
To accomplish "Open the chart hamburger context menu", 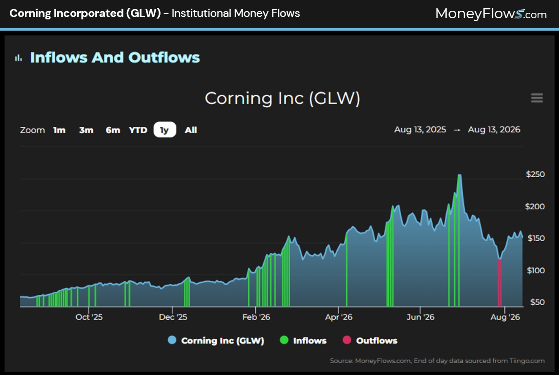I will point(537,98).
